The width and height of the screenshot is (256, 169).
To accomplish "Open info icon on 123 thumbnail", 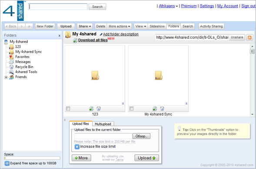I will tap(123, 103).
